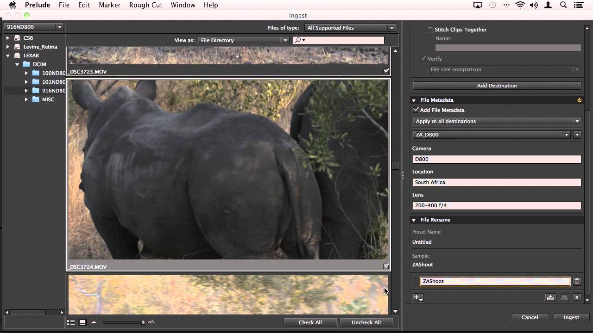Click the large mountains zoom-in icon
The width and height of the screenshot is (593, 333).
pyautogui.click(x=152, y=322)
